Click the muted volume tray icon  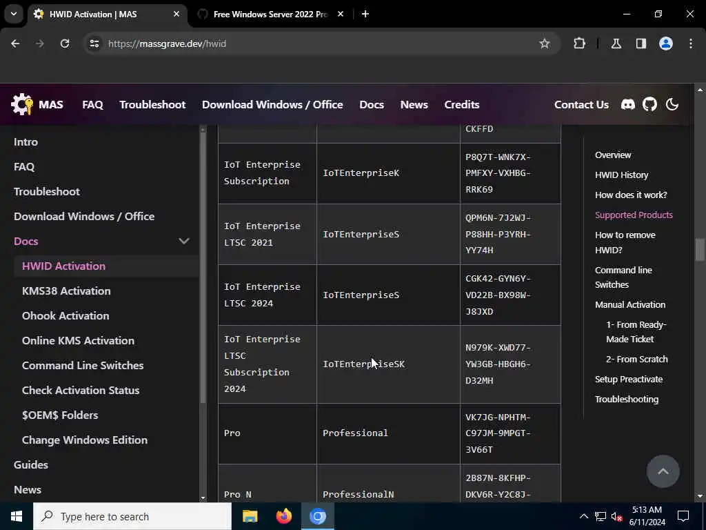coord(617,516)
